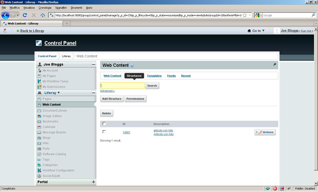Open the Advanced search link
This screenshot has width=318, height=192.
coord(107,91)
